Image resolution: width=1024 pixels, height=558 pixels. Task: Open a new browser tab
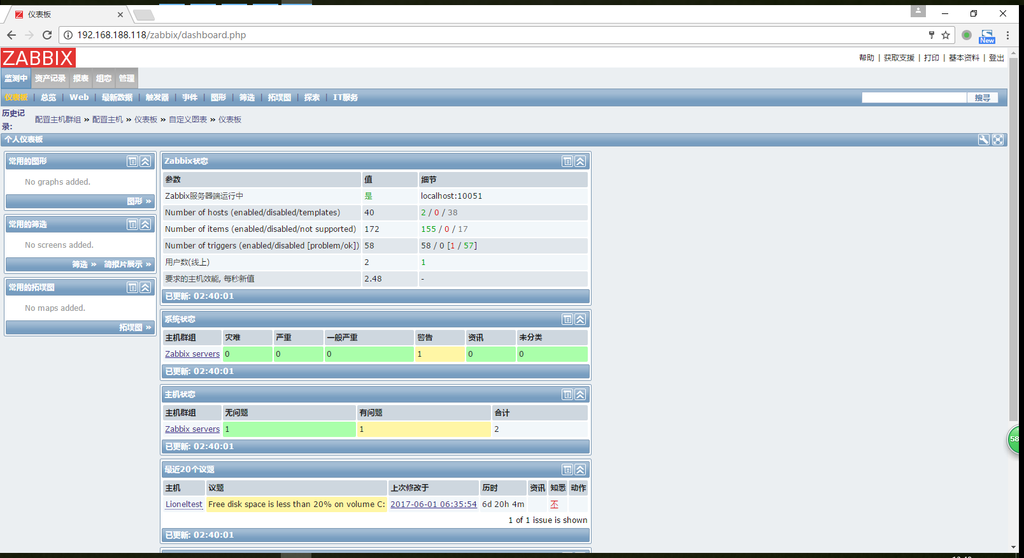(x=144, y=15)
